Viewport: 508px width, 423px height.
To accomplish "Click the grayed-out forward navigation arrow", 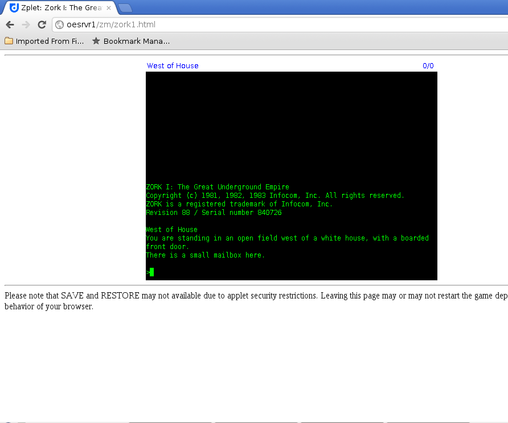I will 26,24.
